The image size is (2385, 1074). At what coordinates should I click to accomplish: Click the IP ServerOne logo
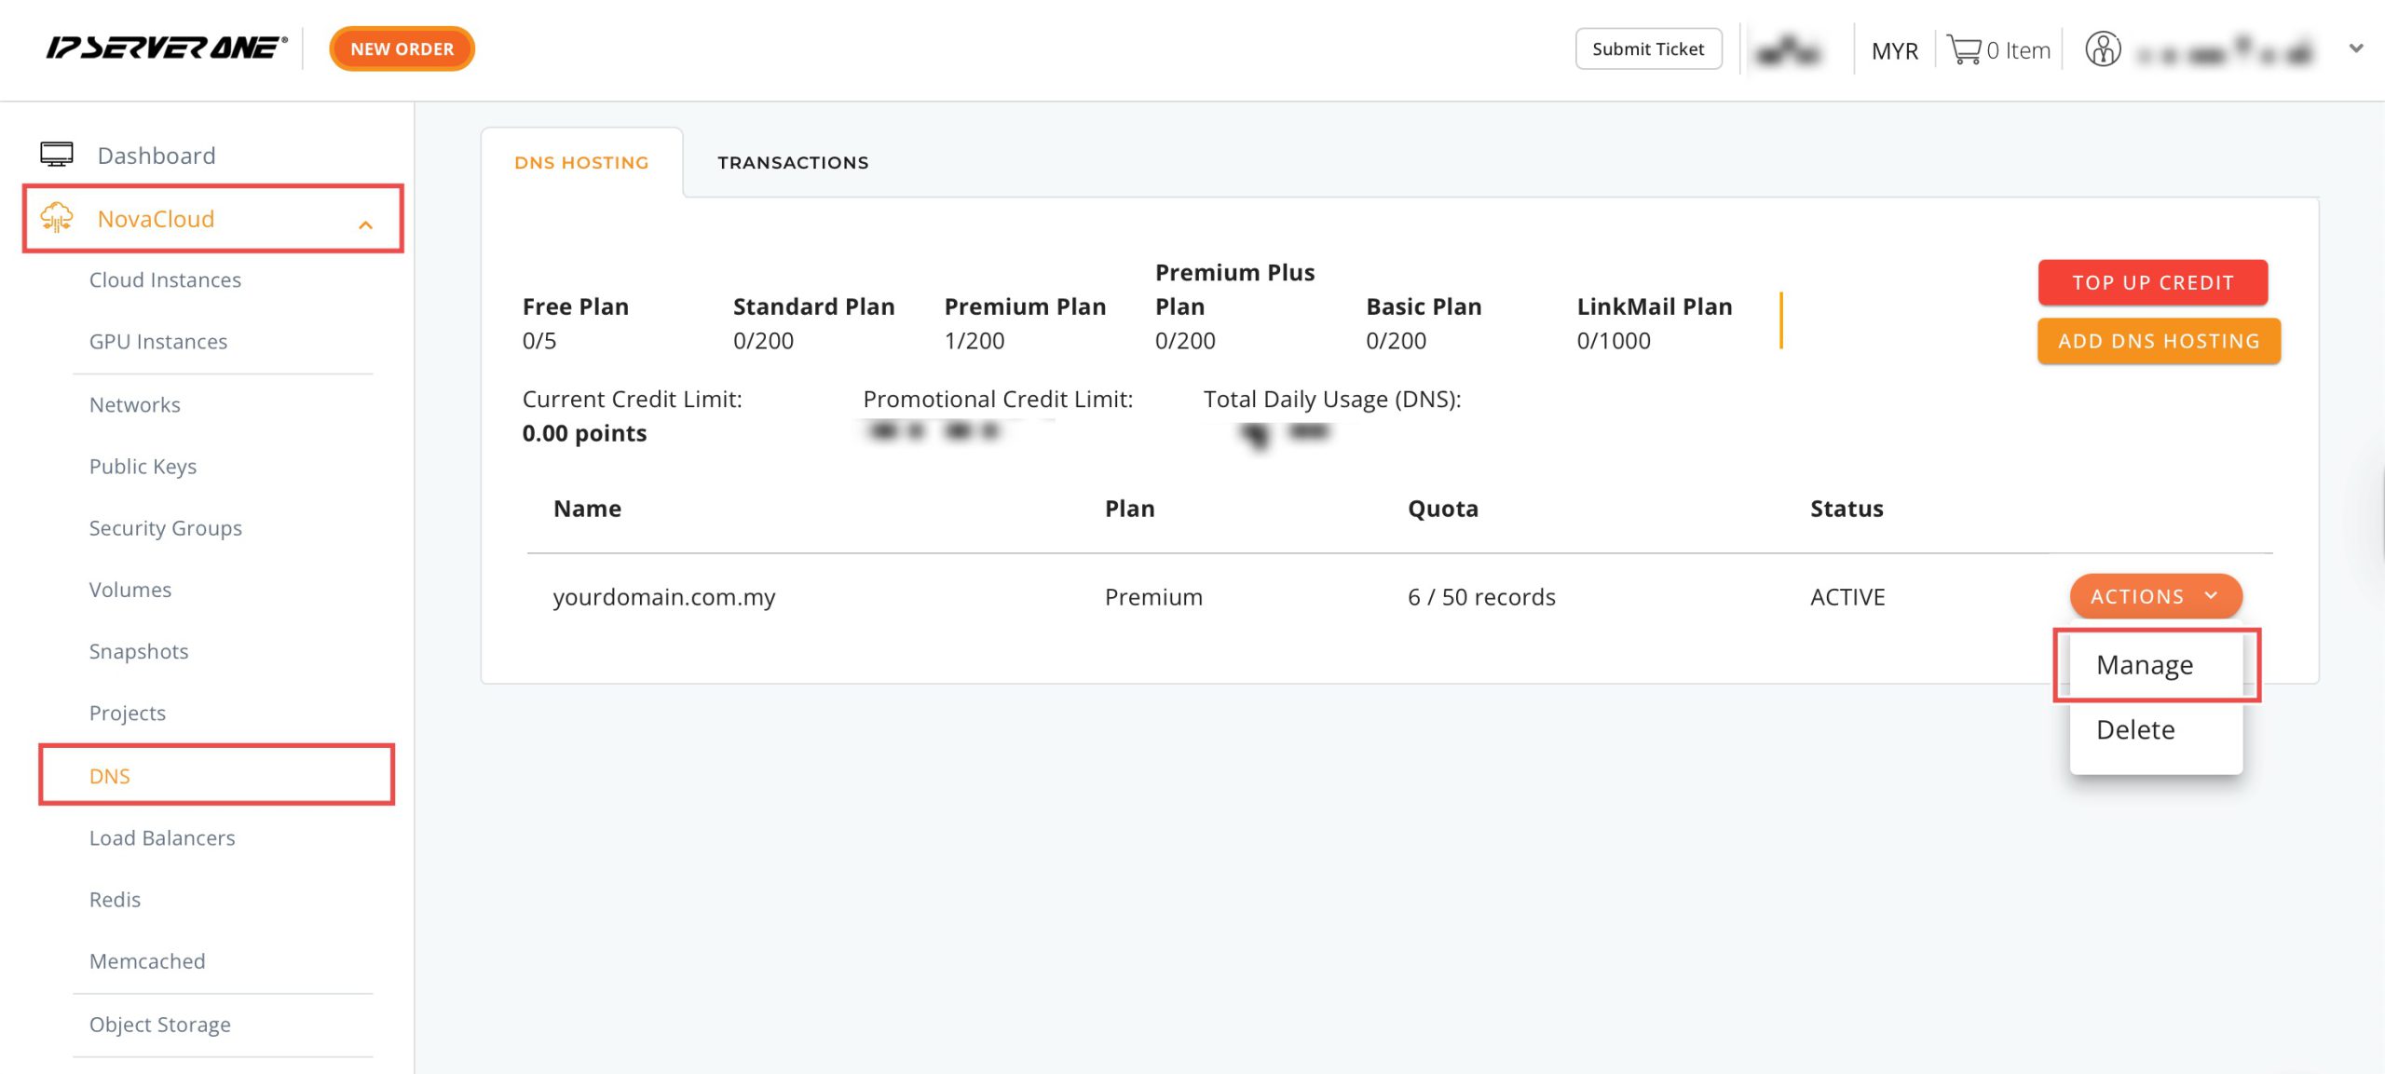[167, 48]
